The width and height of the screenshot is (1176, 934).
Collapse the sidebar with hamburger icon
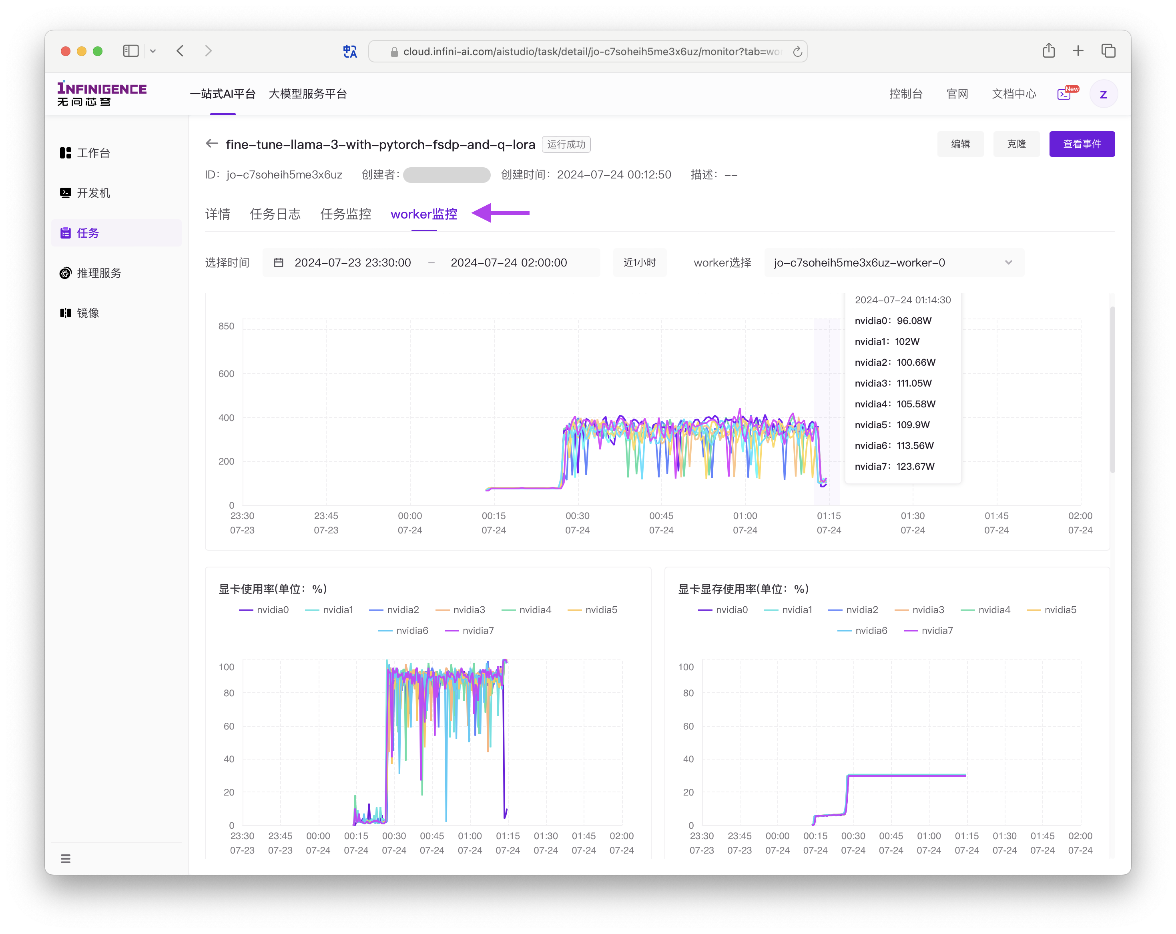click(x=66, y=858)
